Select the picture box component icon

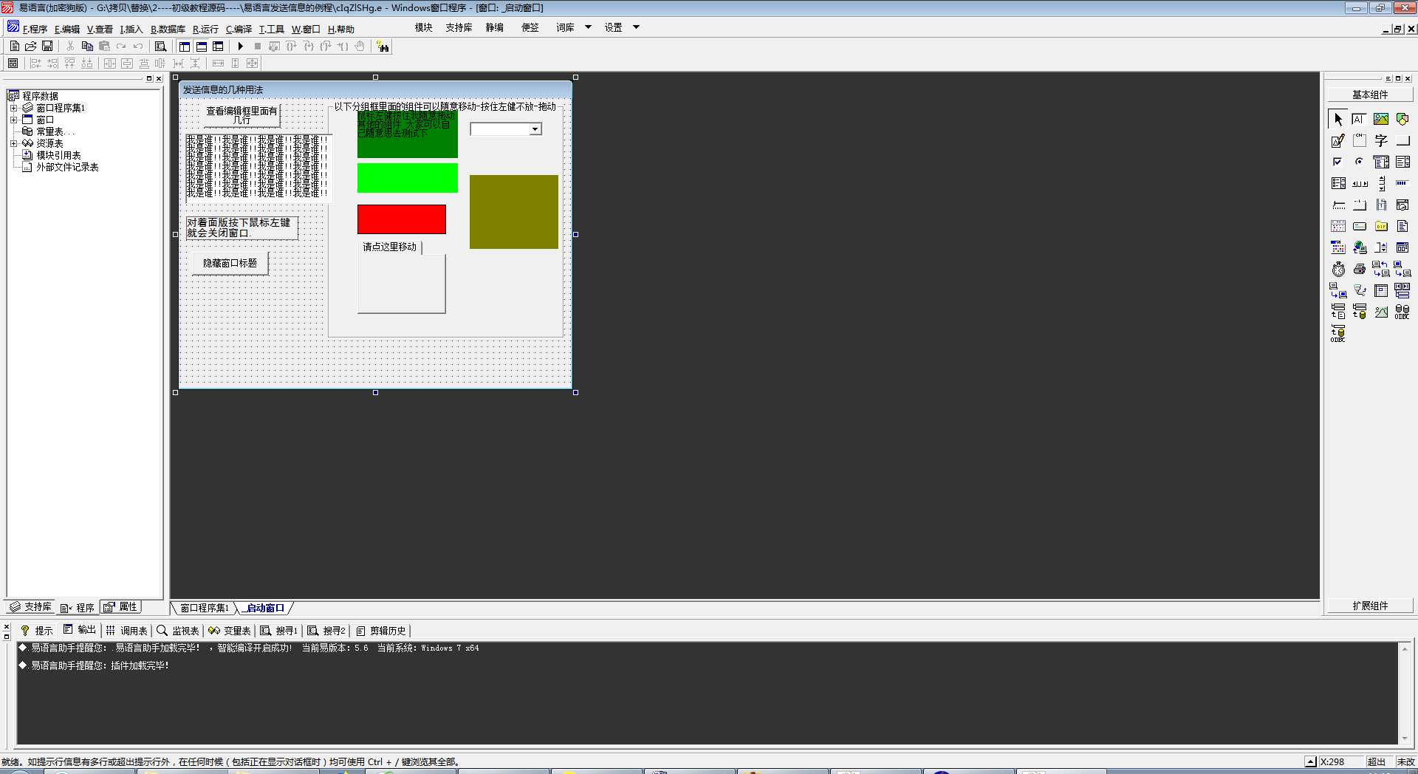pos(1381,119)
